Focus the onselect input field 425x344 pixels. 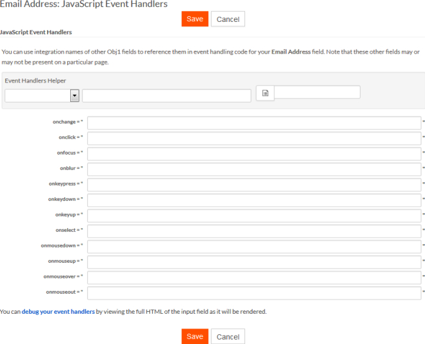pos(254,231)
